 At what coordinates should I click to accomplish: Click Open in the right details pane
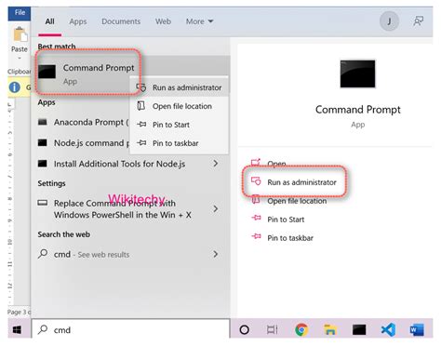click(x=276, y=164)
